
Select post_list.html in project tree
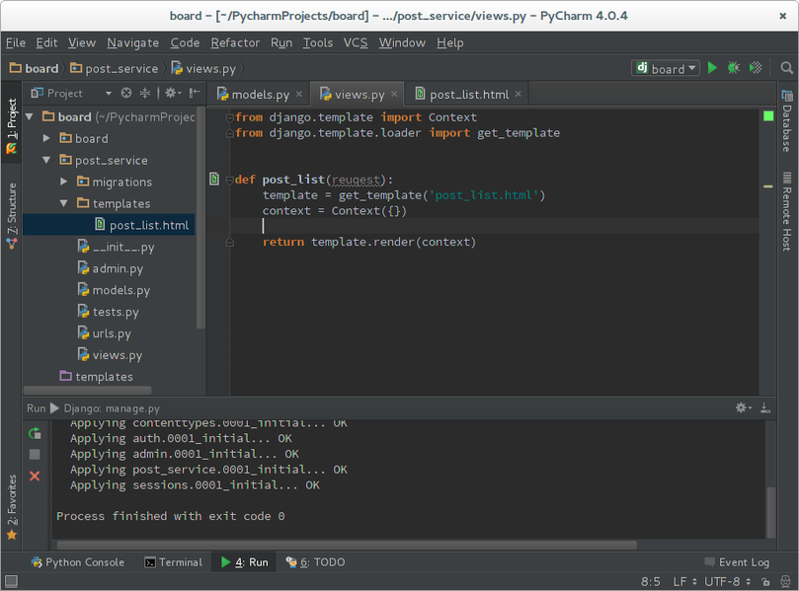[109, 225]
